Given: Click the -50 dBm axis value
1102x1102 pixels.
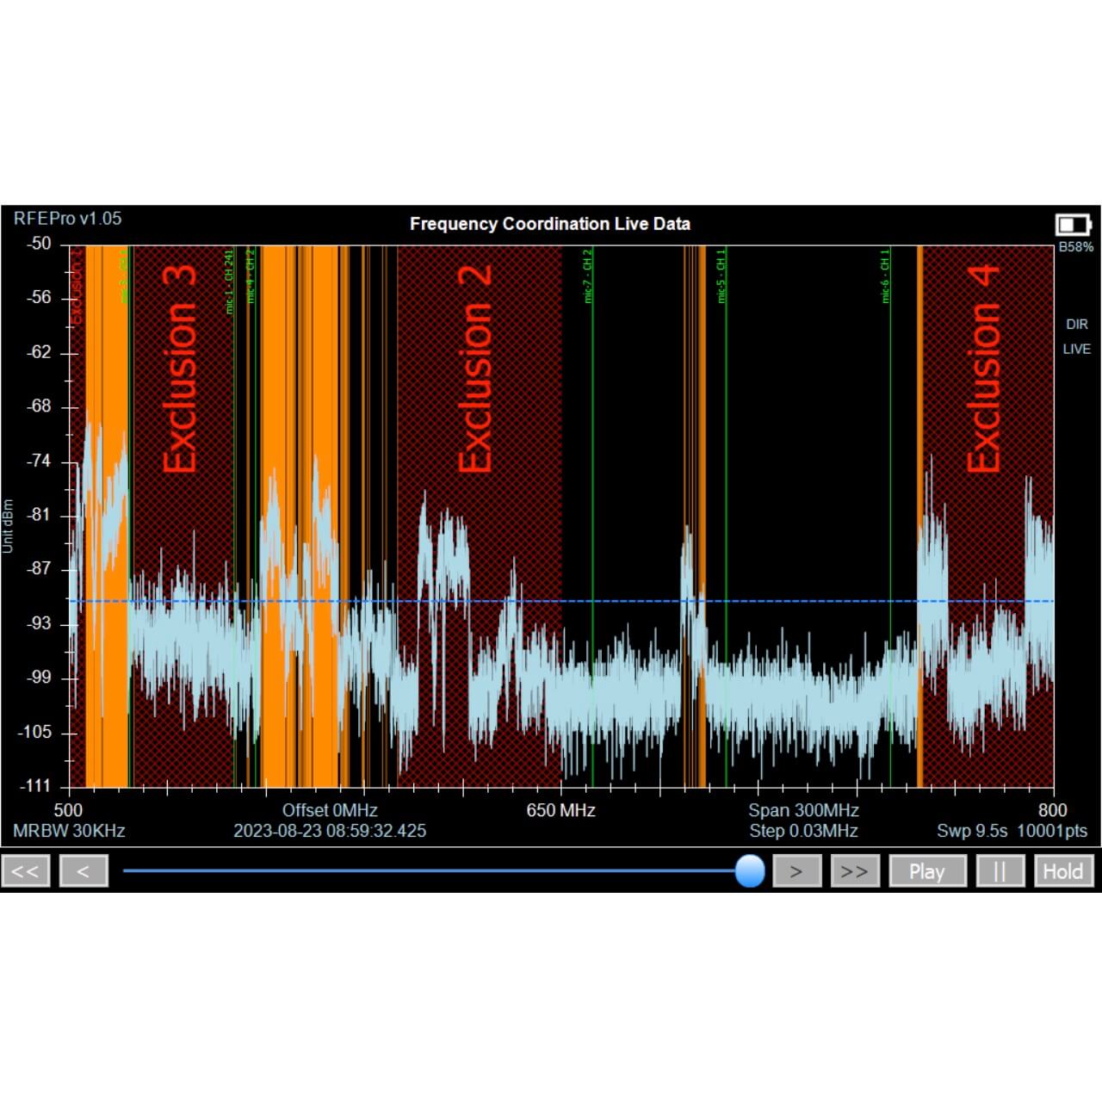Looking at the screenshot, I should tap(39, 244).
